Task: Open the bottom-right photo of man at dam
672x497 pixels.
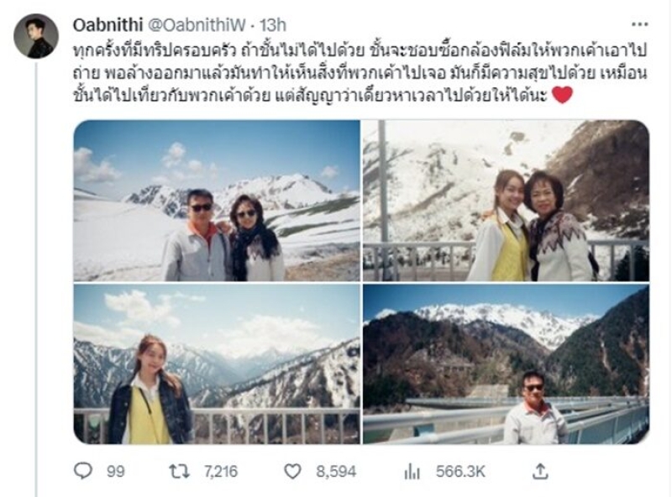Action: 507,364
